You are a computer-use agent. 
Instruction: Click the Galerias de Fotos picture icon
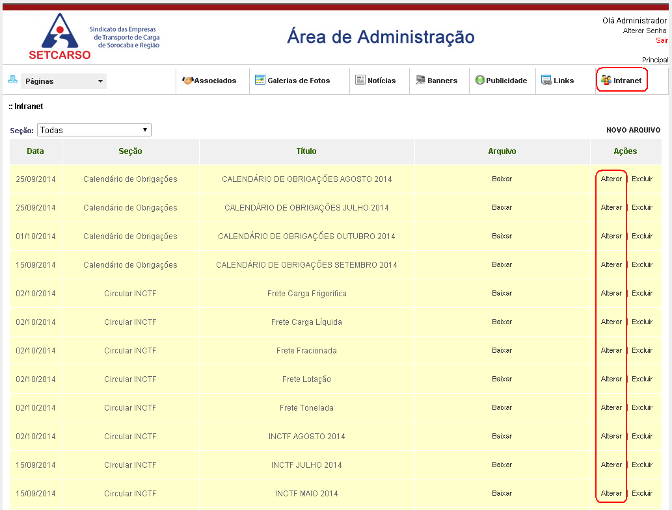[x=260, y=80]
